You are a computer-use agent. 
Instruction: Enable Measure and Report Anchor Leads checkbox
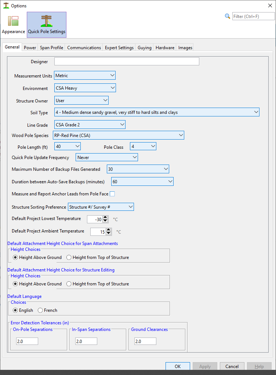pyautogui.click(x=112, y=194)
